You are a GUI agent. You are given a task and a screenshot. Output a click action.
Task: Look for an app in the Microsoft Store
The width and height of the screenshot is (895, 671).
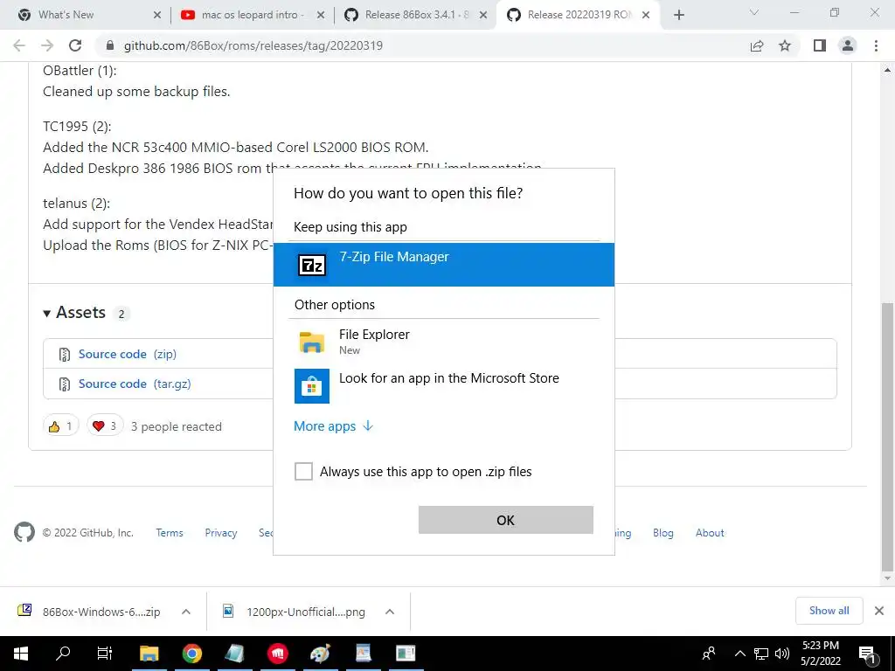(443, 385)
